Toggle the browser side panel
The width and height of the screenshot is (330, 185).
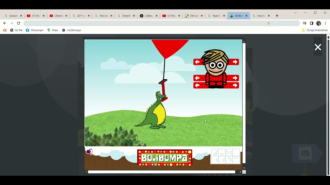[x=312, y=23]
